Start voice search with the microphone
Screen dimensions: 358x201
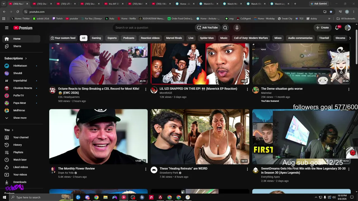pos(237,28)
